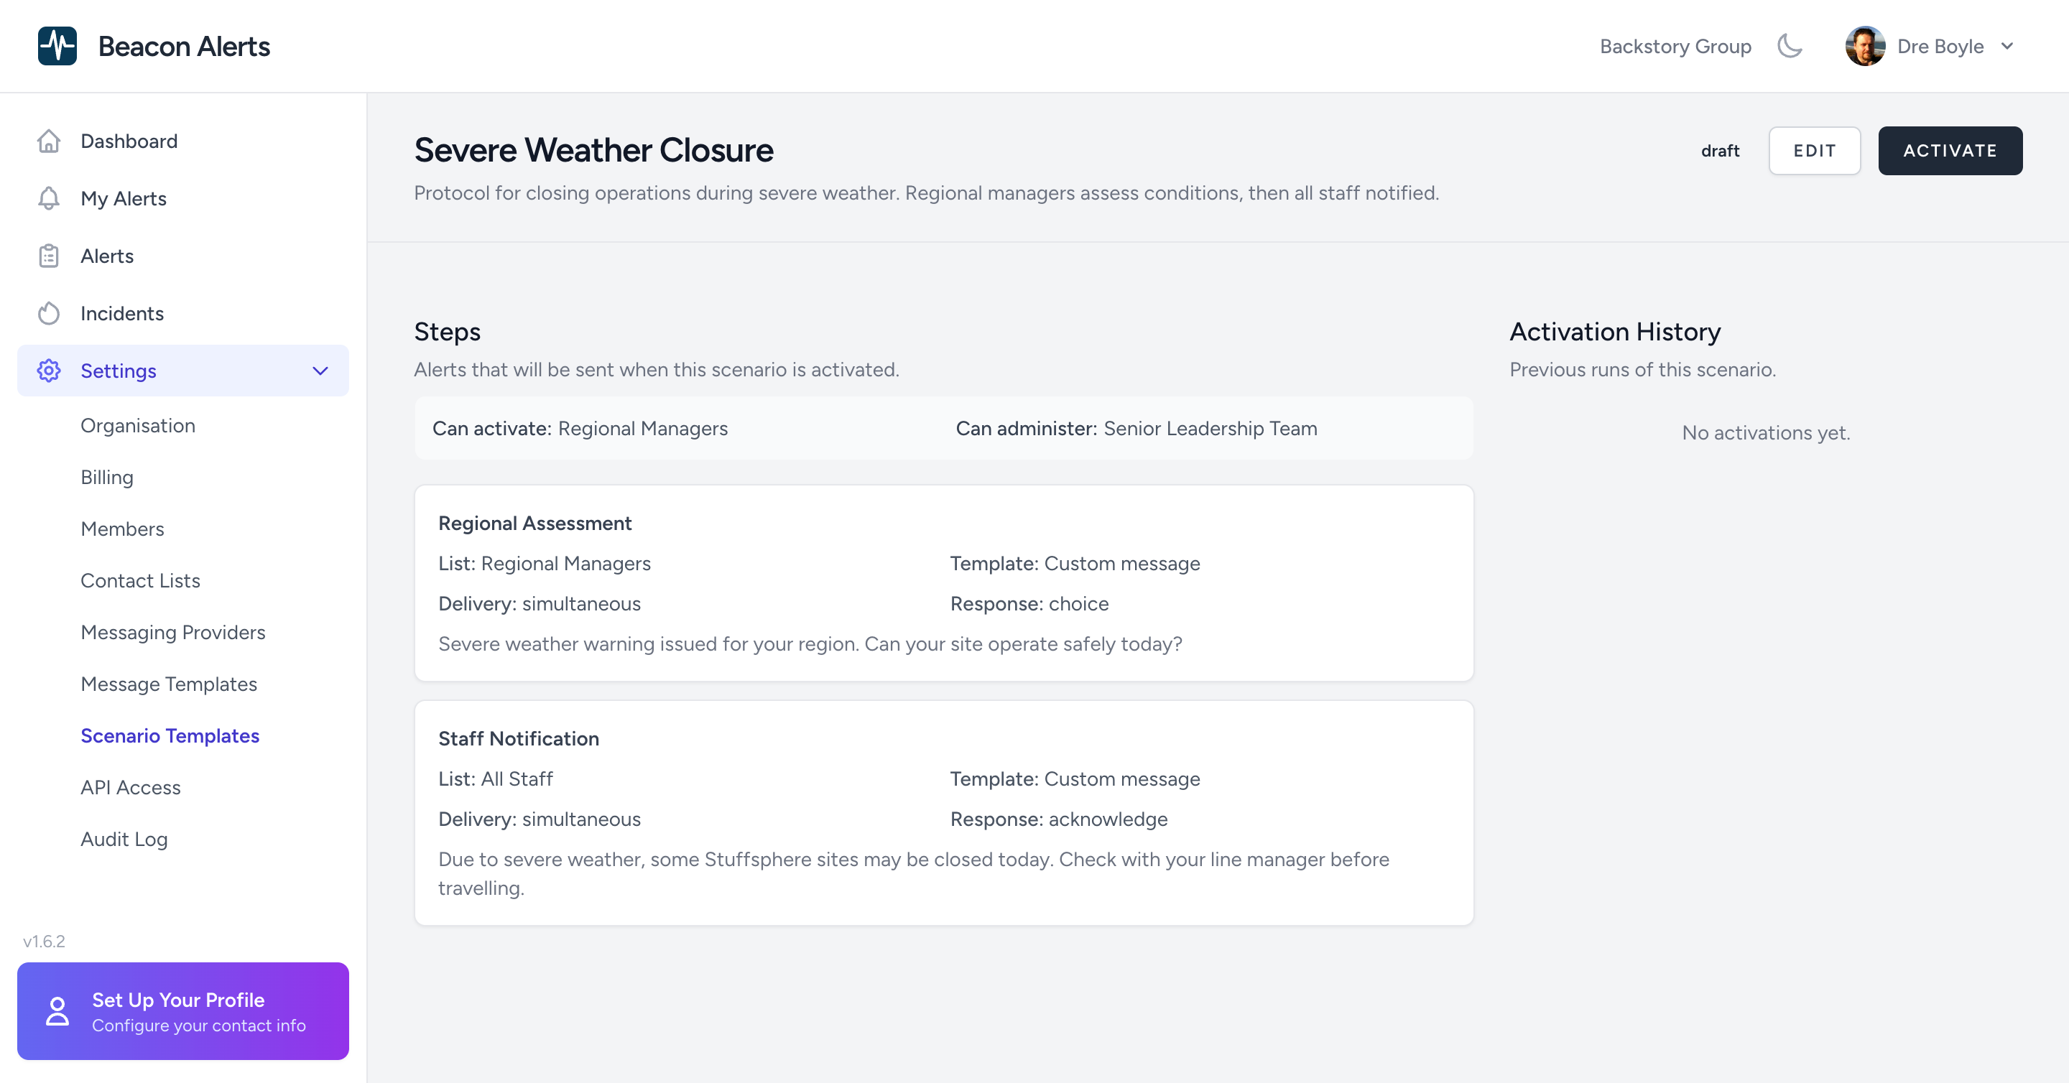Switch to Message Templates settings
This screenshot has height=1083, width=2069.
[169, 684]
